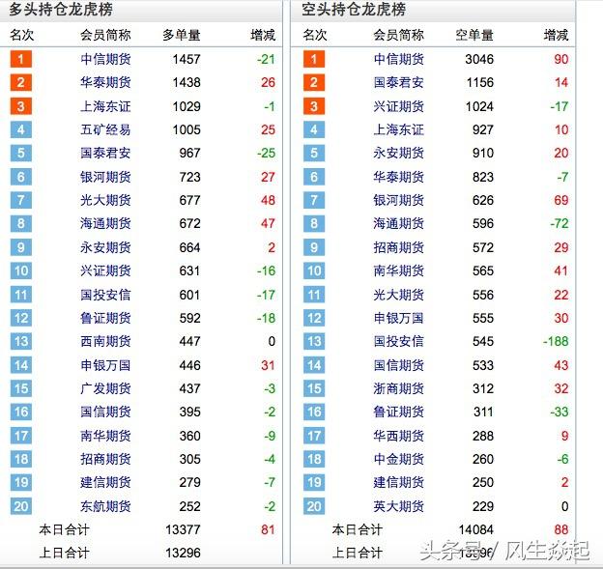Screen dimensions: 603x569
Task: Open 中金期货 member link
Action: pos(398,459)
